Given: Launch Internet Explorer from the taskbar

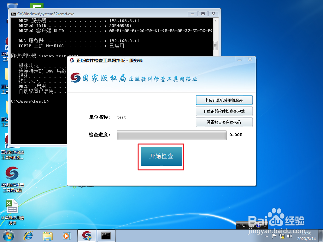Looking at the screenshot, I should pyautogui.click(x=28, y=236).
